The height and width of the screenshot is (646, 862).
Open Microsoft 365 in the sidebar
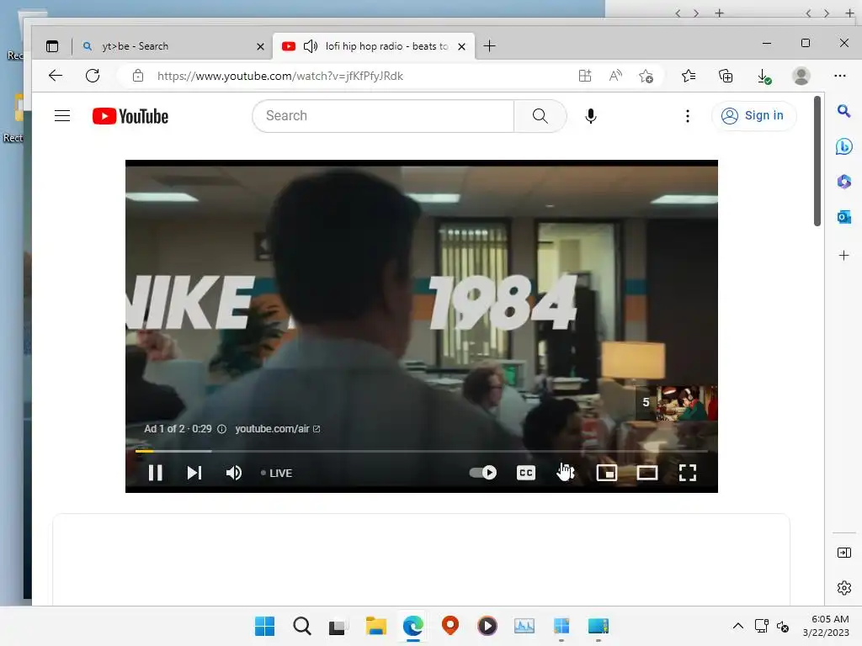pyautogui.click(x=843, y=182)
